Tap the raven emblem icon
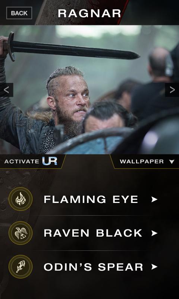Screen dimensions: 179x299 tap(21, 233)
